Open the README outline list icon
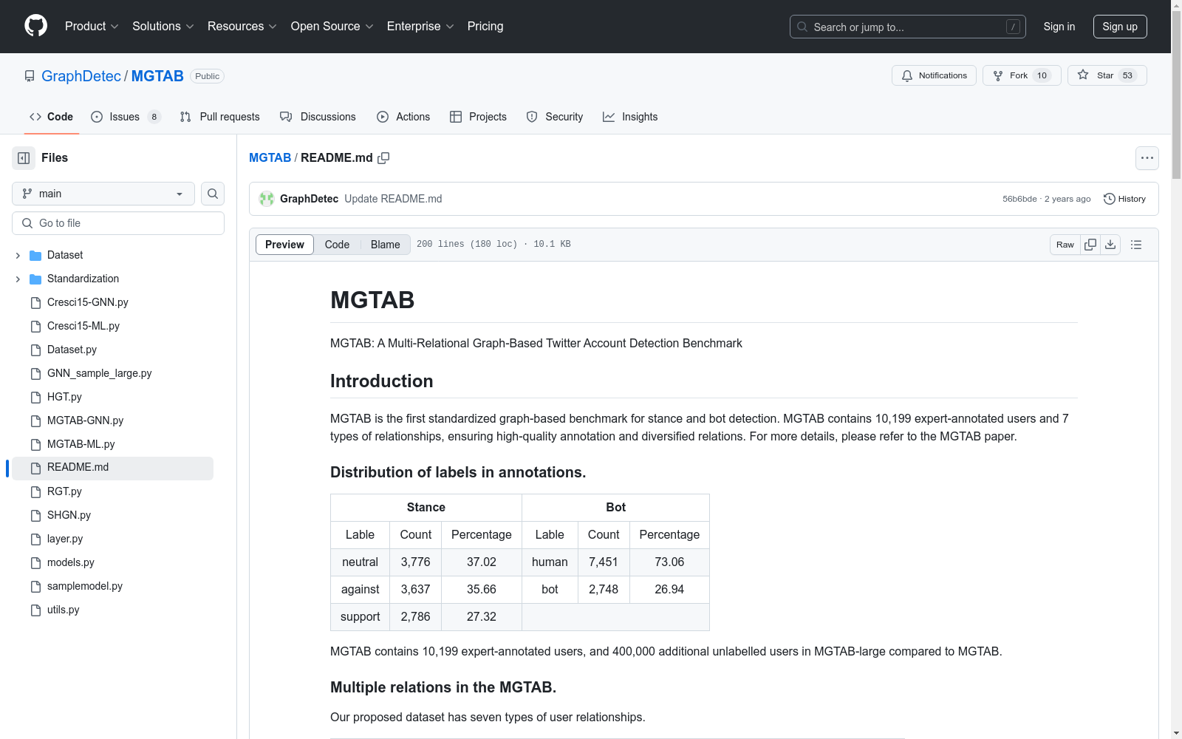 click(x=1135, y=244)
